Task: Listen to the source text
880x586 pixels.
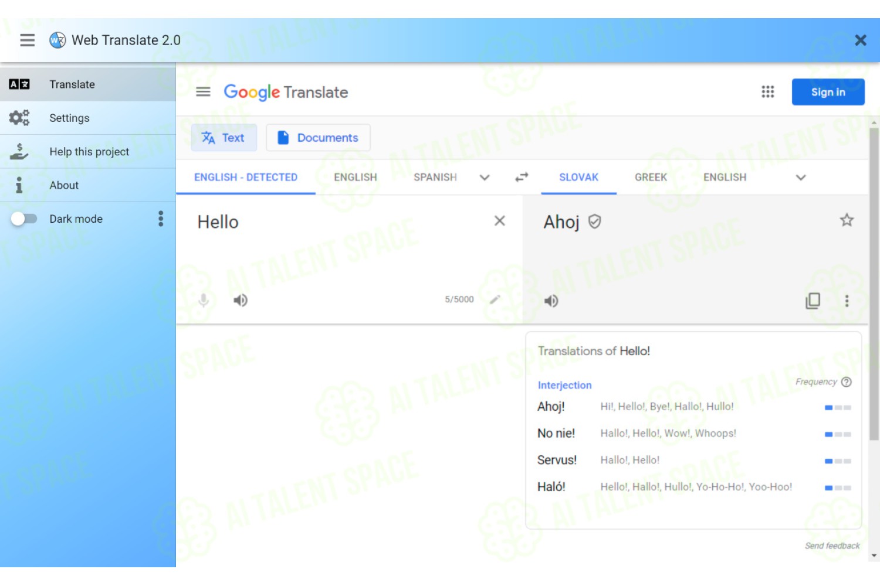Action: (x=241, y=301)
